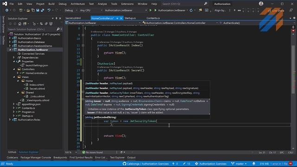Select HomeController.cs in Solution Explorer
Screen dimensions: 297x167
tap(36, 73)
